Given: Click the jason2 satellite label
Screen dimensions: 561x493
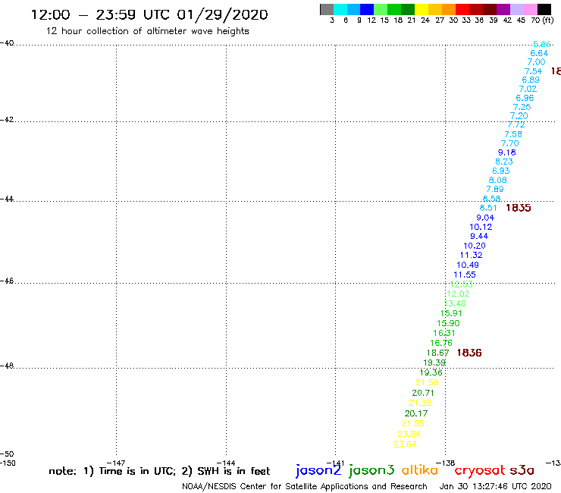Looking at the screenshot, I should [318, 470].
